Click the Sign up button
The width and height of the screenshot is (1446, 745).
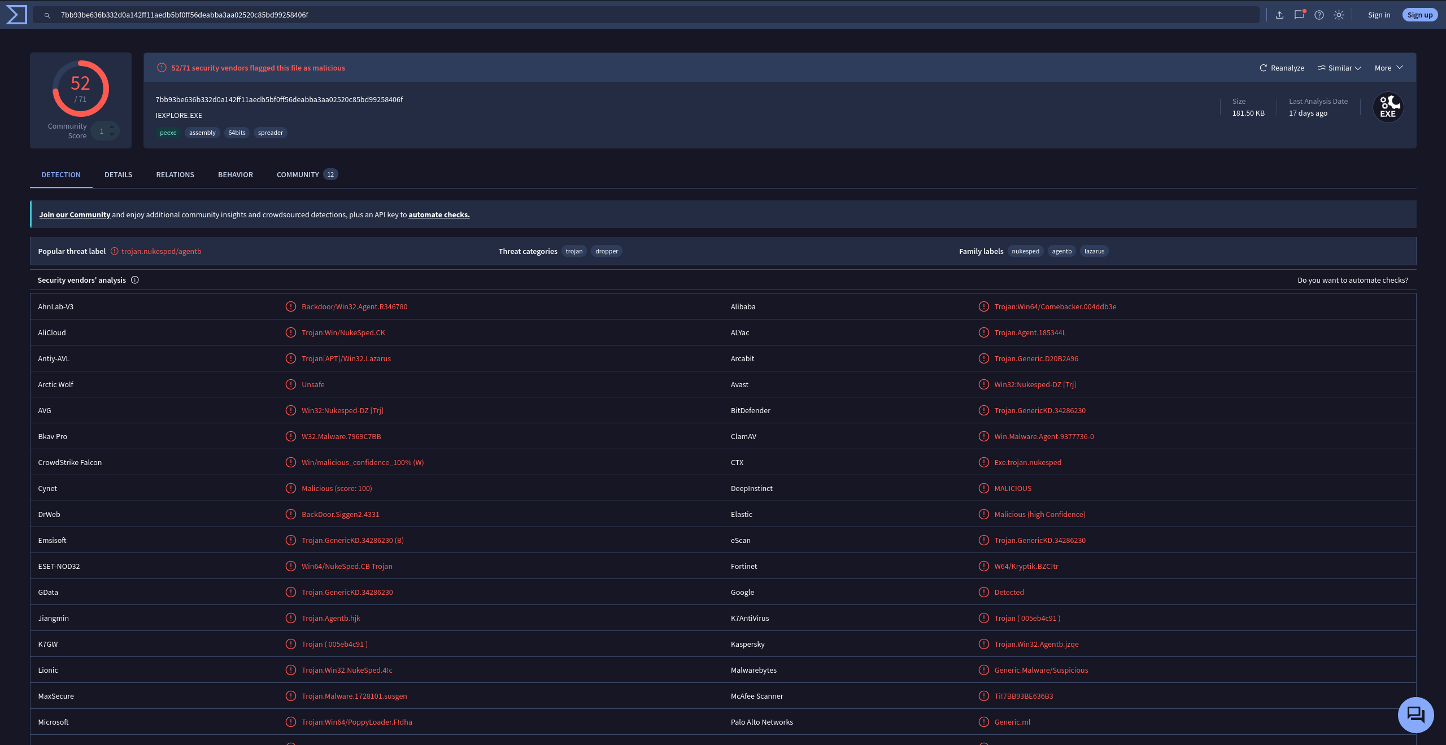pos(1419,15)
